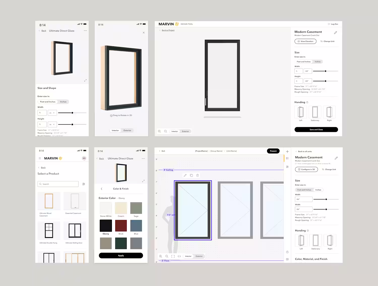Screen dimensions: 378x286
Task: Select the Essential Casement product thumbnail
Action: click(x=75, y=201)
